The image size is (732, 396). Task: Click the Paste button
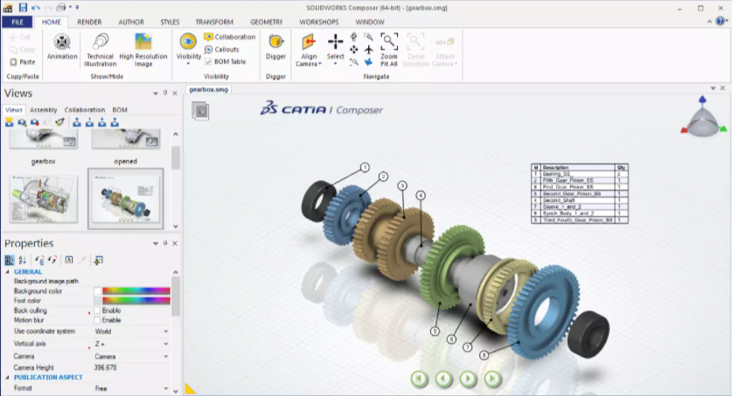[x=23, y=61]
